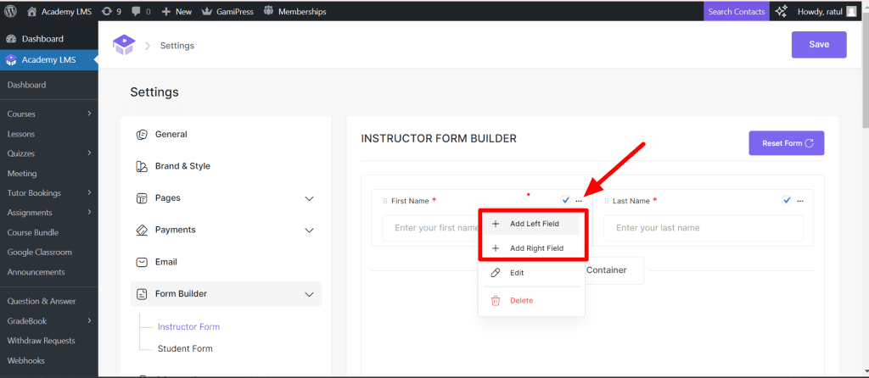Choose Add Left Field from menu

tap(531, 224)
